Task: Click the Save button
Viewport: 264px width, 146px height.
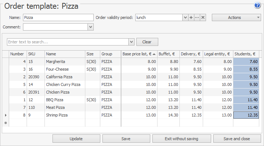Action: 126,139
